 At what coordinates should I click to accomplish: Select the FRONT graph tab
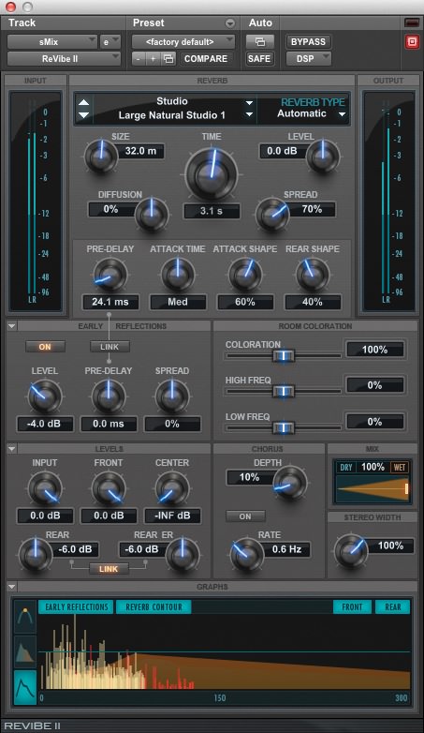pos(352,606)
